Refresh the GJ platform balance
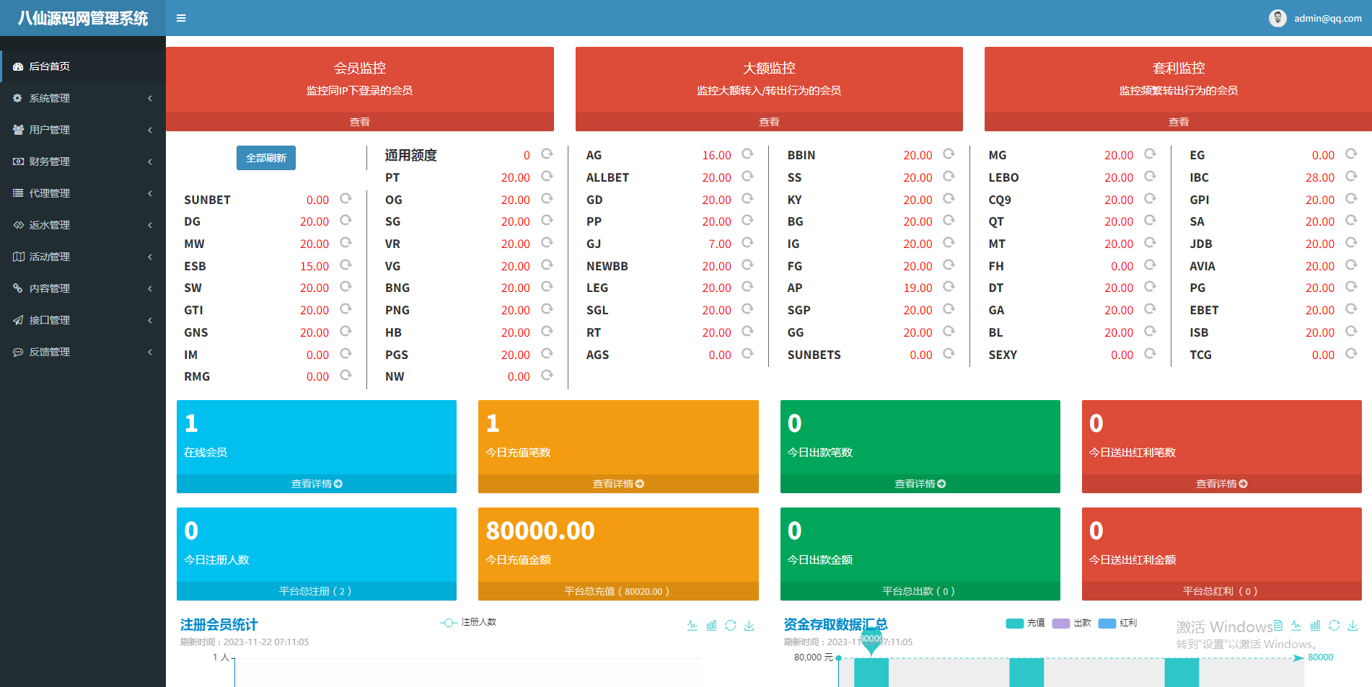This screenshot has width=1372, height=687. [x=747, y=243]
